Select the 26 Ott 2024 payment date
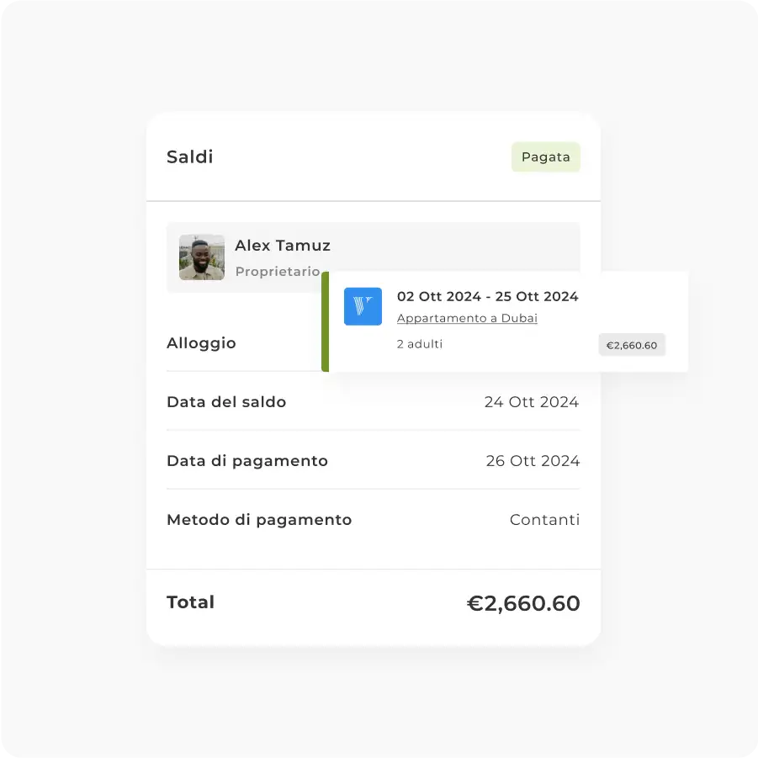This screenshot has width=758, height=758. pyautogui.click(x=533, y=461)
